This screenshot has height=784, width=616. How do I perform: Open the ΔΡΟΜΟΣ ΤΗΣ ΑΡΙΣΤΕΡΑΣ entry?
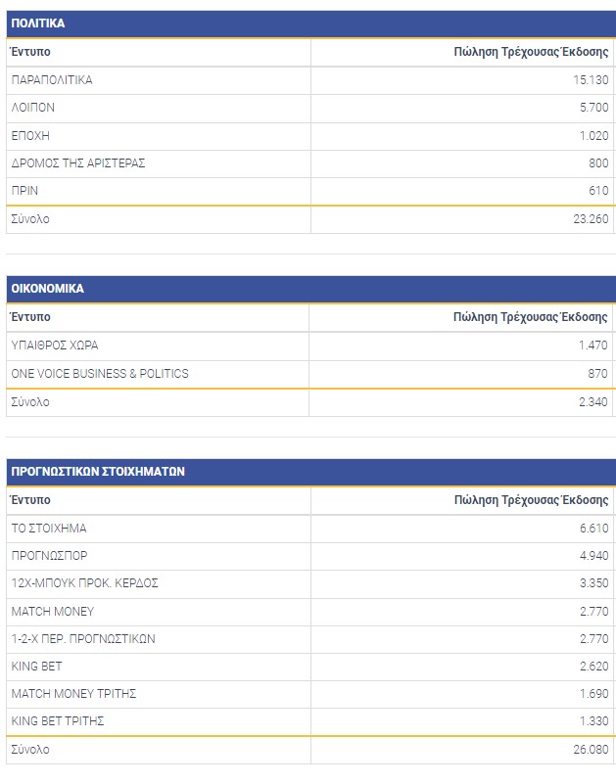coord(78,163)
